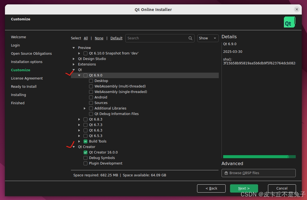Enable the Qt 6.5.3 checkbox
Viewport: 307px width, 200px height.
tap(85, 136)
